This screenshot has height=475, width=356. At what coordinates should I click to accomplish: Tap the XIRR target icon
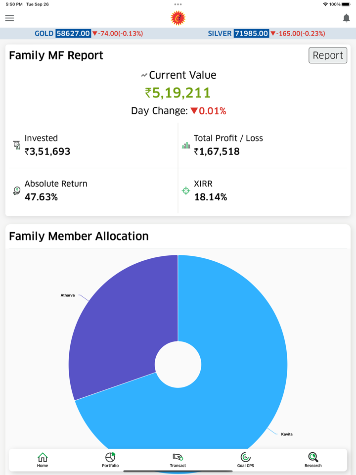click(186, 191)
